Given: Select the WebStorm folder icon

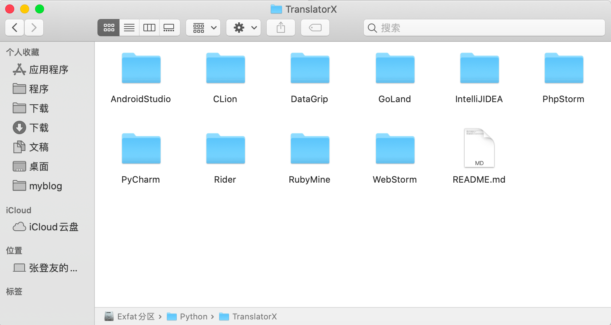Looking at the screenshot, I should (x=395, y=149).
